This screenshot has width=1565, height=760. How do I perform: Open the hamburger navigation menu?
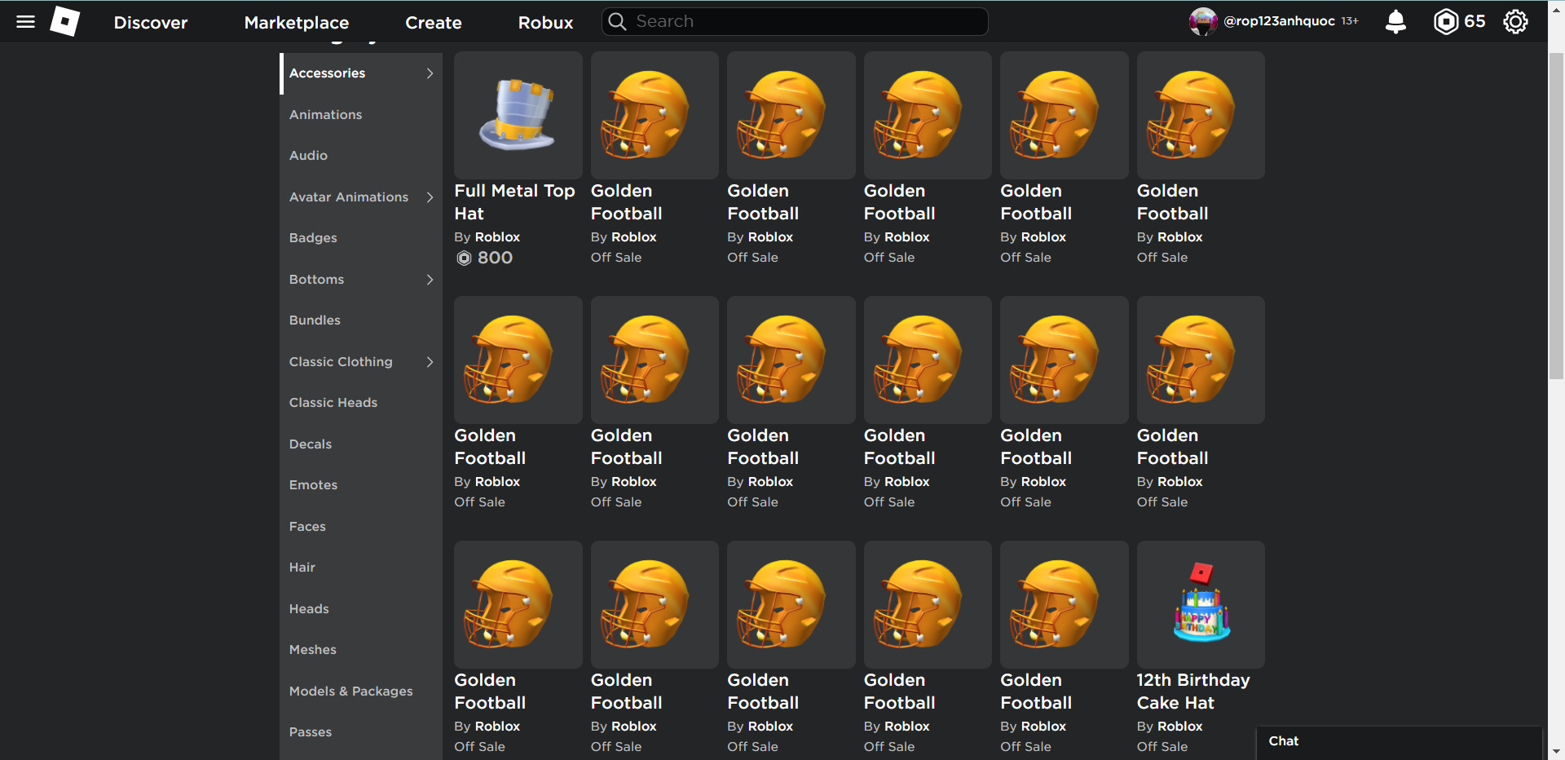click(25, 22)
